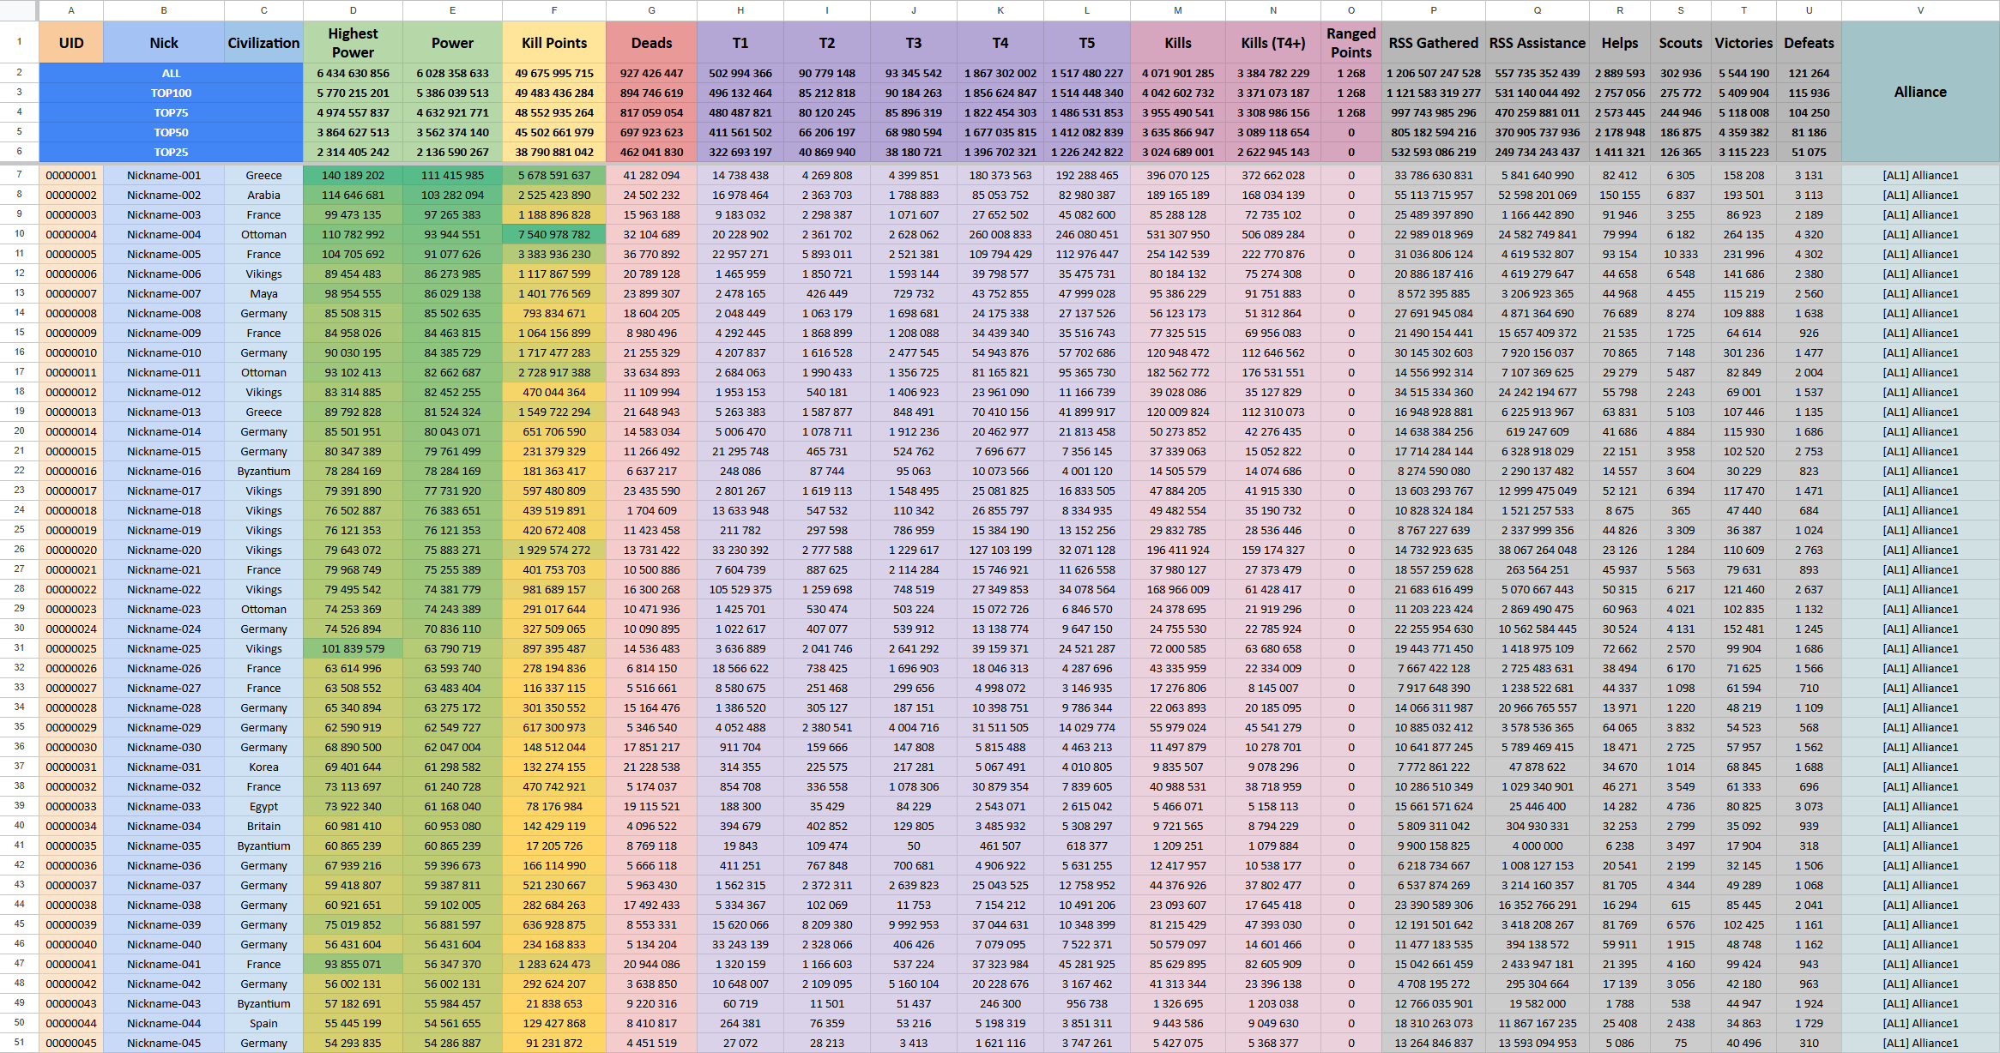
Task: Click TOP25 row Defeats value 51 075
Action: [x=1809, y=152]
